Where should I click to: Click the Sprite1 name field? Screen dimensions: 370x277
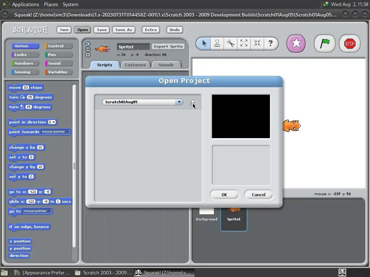click(133, 47)
